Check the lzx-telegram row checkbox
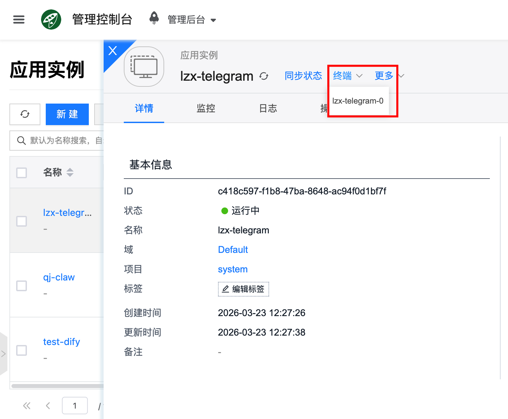Image resolution: width=508 pixels, height=419 pixels. [22, 221]
